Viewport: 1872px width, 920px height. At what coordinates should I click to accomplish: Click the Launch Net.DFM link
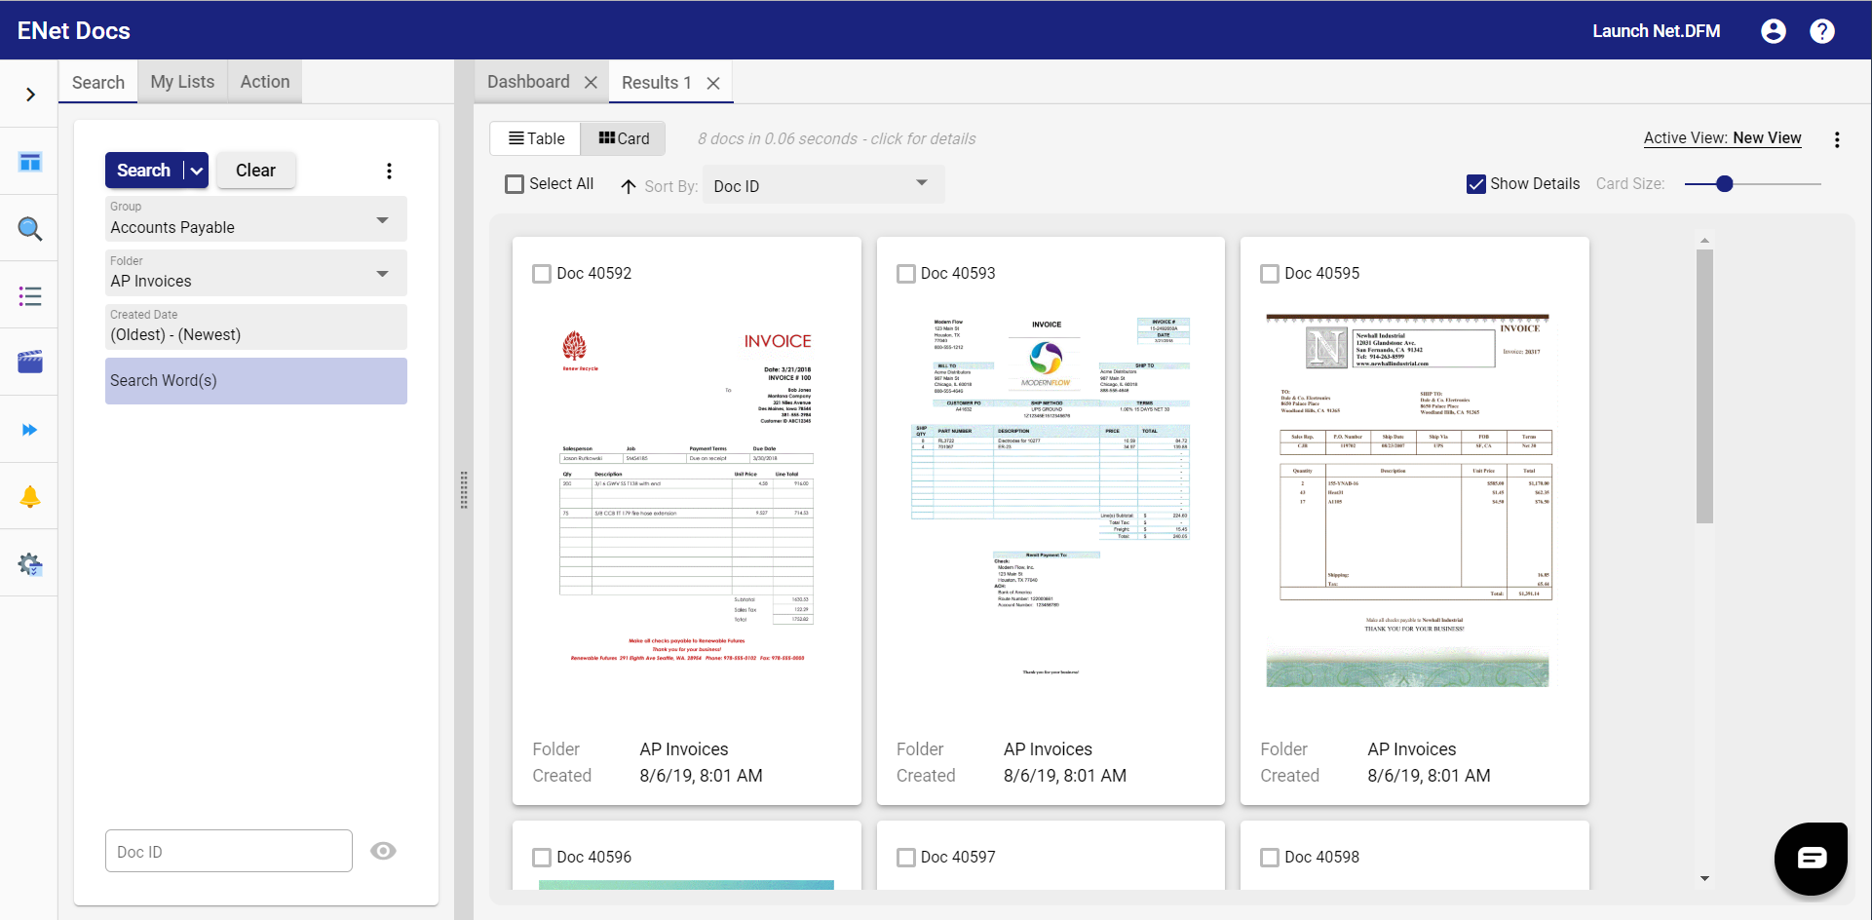(x=1655, y=30)
